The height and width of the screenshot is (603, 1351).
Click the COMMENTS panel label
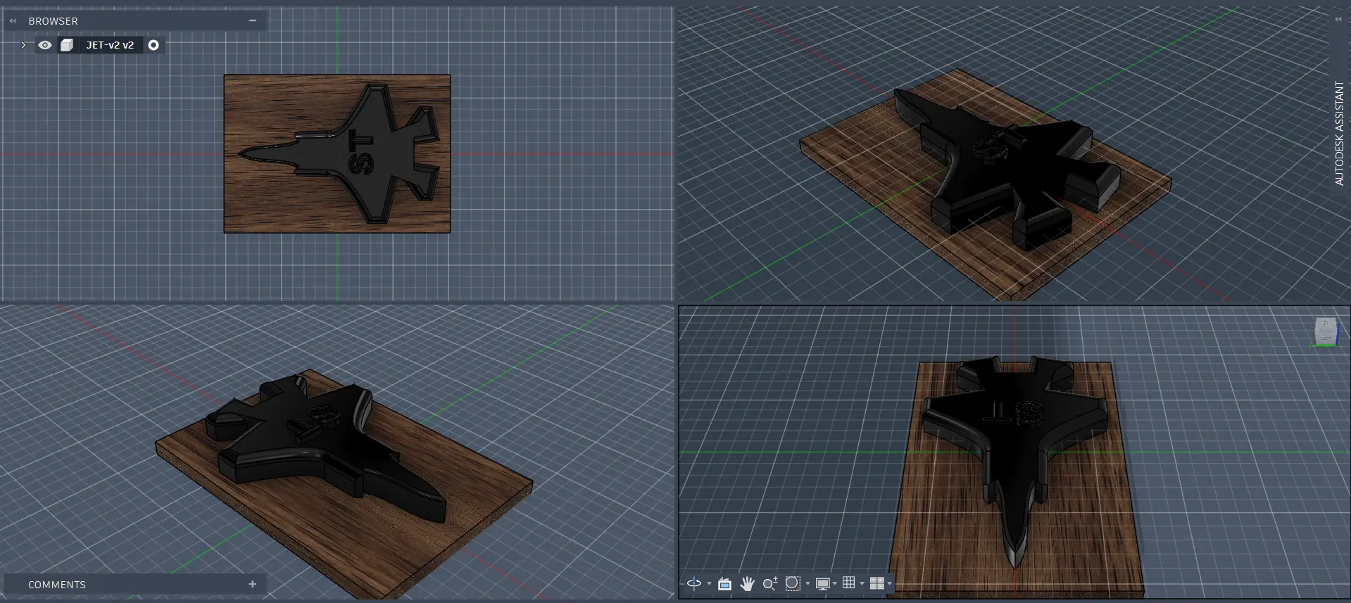[x=57, y=585]
